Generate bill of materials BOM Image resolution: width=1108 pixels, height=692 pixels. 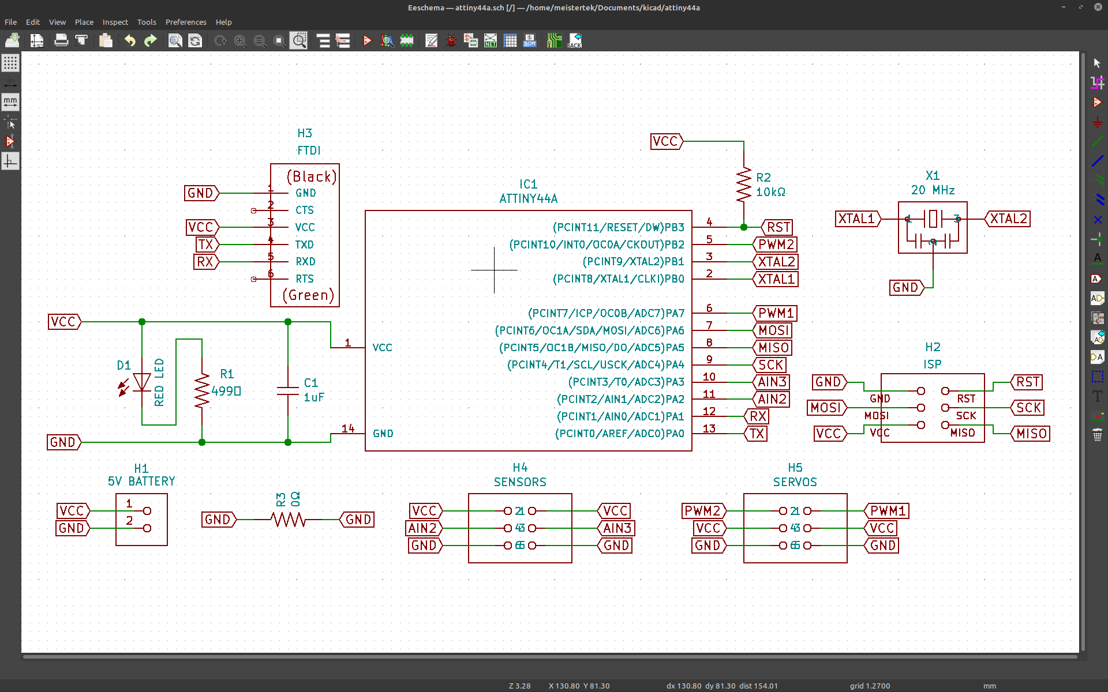click(x=530, y=40)
